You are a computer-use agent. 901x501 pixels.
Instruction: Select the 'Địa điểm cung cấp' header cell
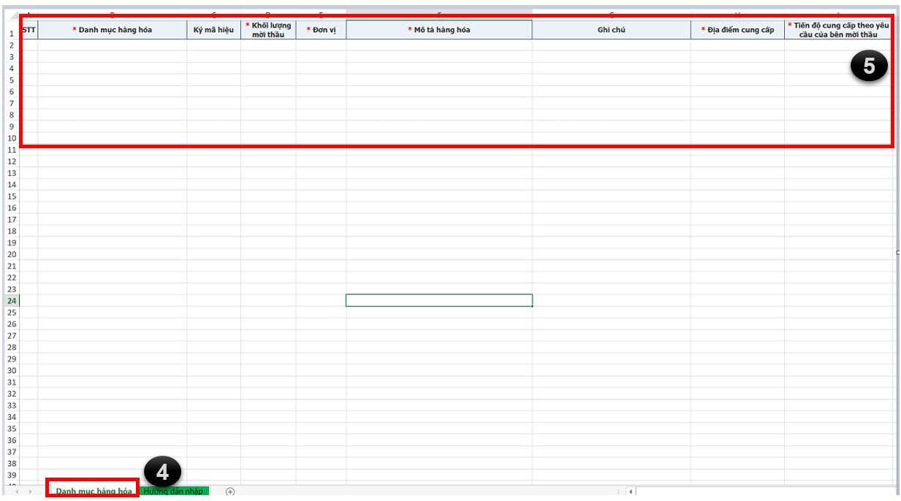(x=737, y=30)
